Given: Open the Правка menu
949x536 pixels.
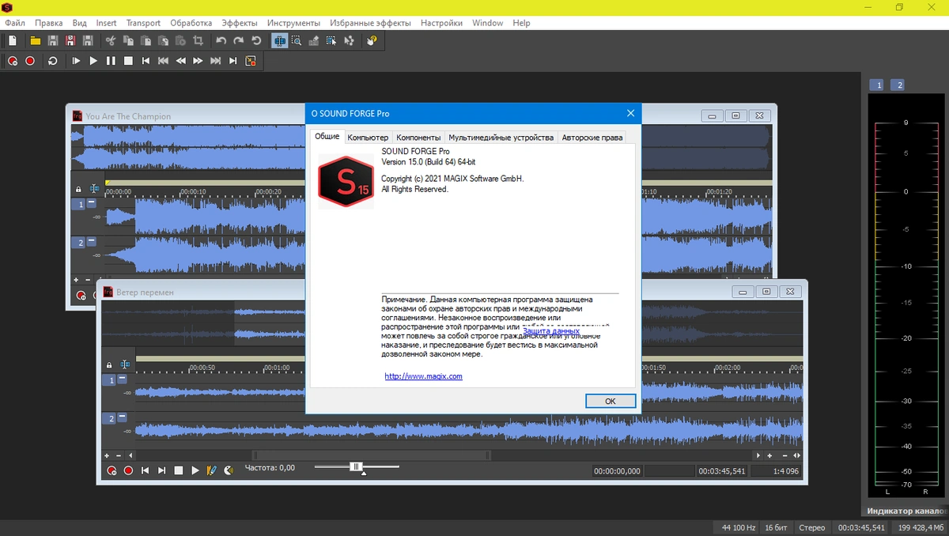Looking at the screenshot, I should [x=49, y=23].
